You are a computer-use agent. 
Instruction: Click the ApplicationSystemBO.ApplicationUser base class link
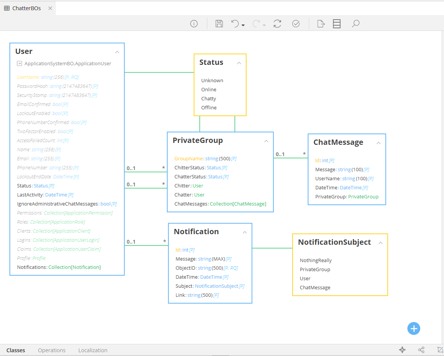pos(68,63)
